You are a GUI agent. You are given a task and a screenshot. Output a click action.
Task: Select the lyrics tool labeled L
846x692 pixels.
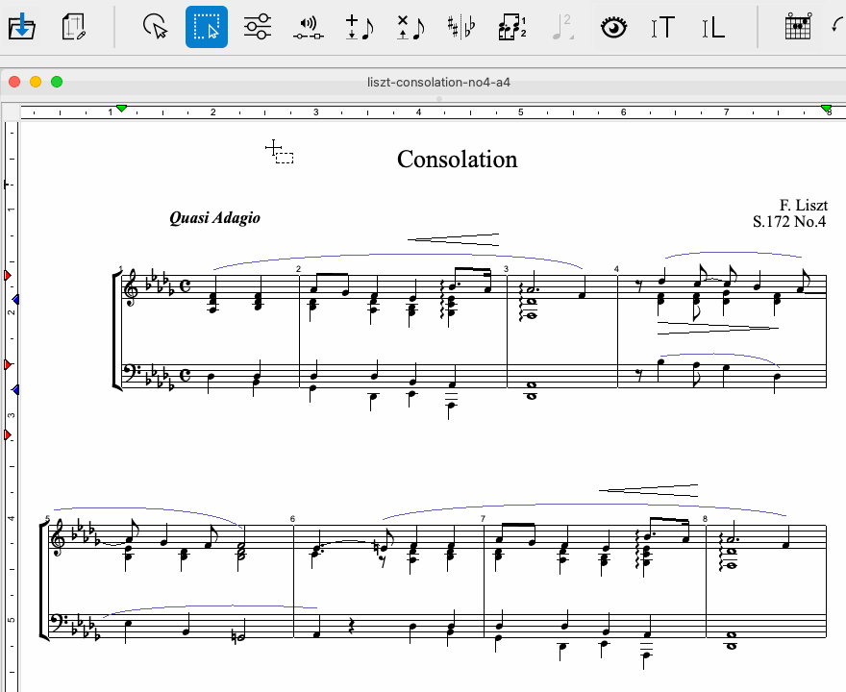pyautogui.click(x=713, y=27)
